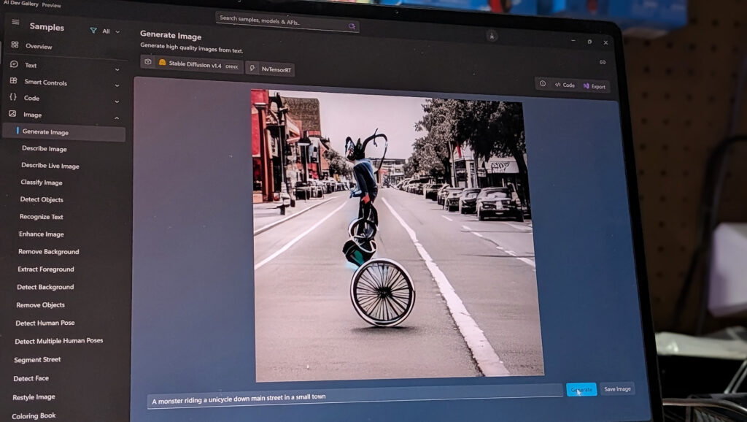Open the Remove Background sample
The width and height of the screenshot is (747, 422).
49,251
